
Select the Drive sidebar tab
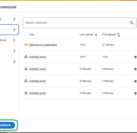8,40
